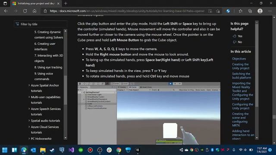Click the sidebar scroll up arrow
The width and height of the screenshot is (276, 155).
pos(66,31)
